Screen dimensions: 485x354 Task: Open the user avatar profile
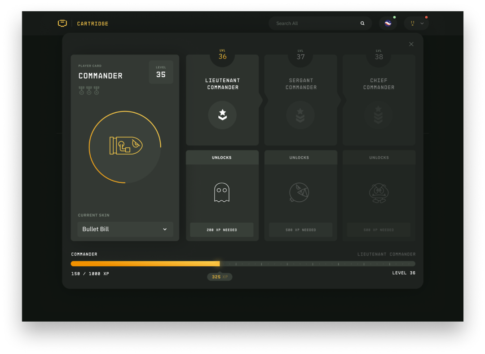388,23
